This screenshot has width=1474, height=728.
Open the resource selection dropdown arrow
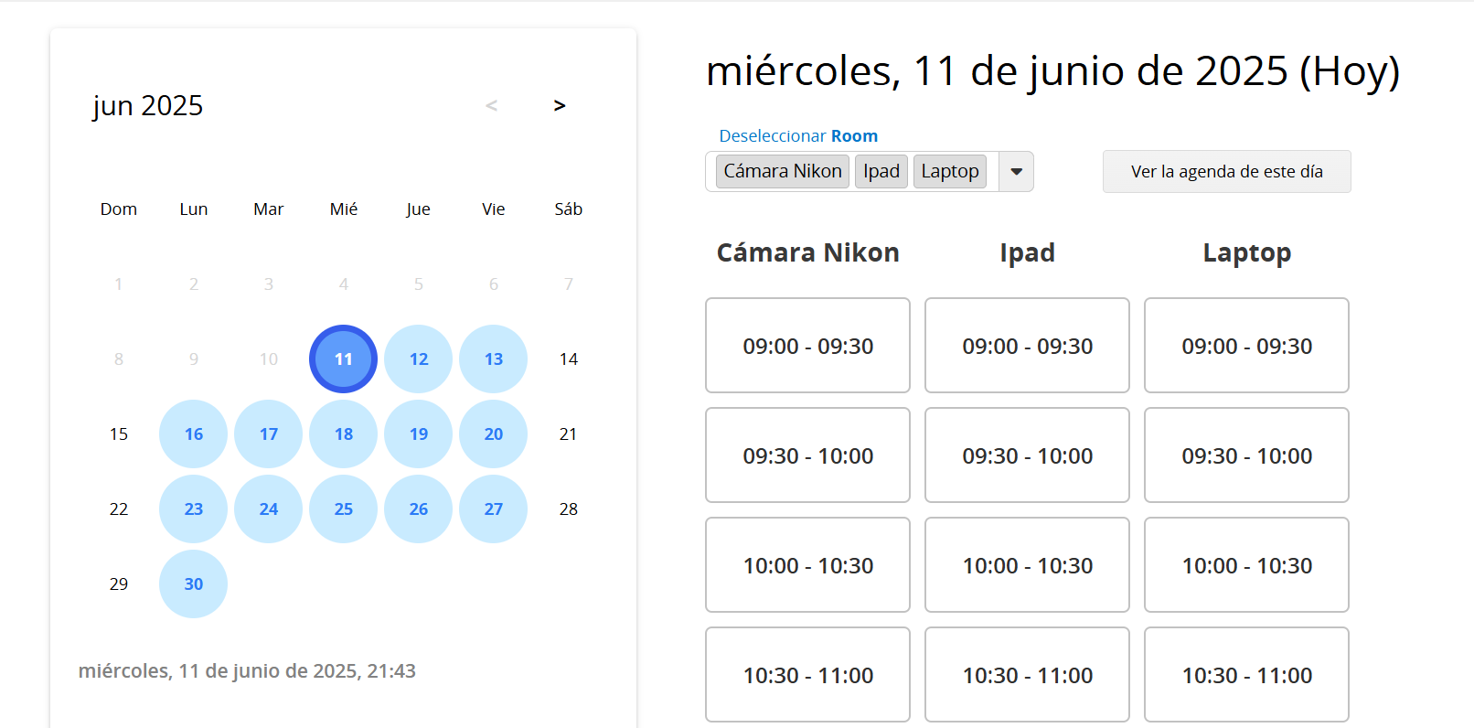(x=1016, y=172)
